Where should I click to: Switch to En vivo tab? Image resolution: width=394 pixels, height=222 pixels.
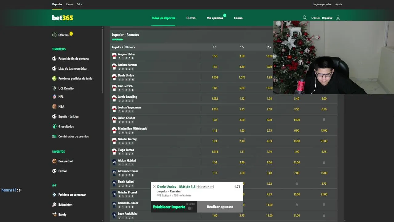191,18
